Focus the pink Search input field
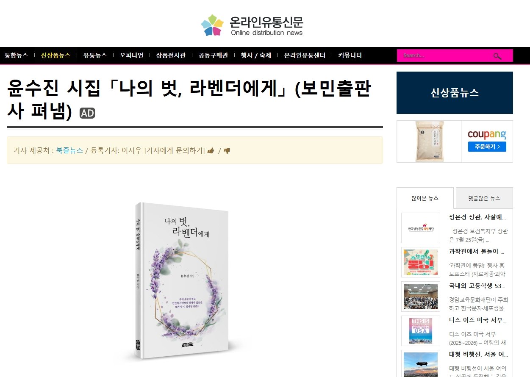The image size is (530, 377). pos(445,55)
